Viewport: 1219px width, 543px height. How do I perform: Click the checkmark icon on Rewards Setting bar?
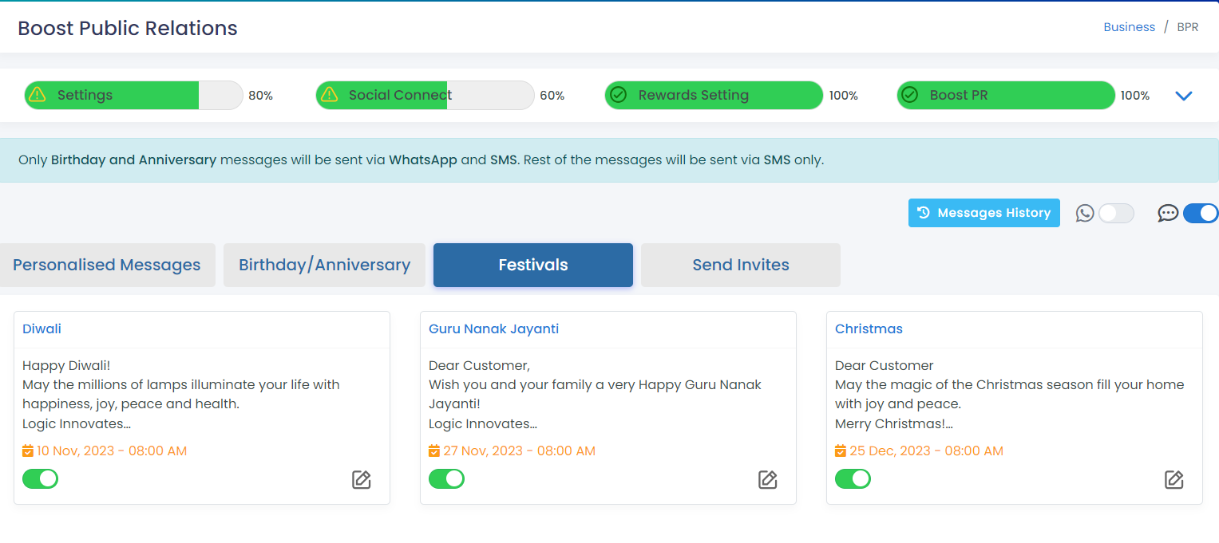point(618,95)
